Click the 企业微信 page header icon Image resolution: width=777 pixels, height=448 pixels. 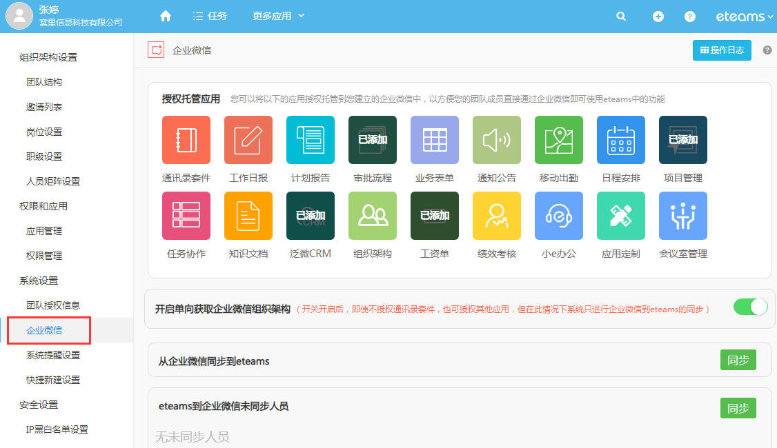pos(156,50)
